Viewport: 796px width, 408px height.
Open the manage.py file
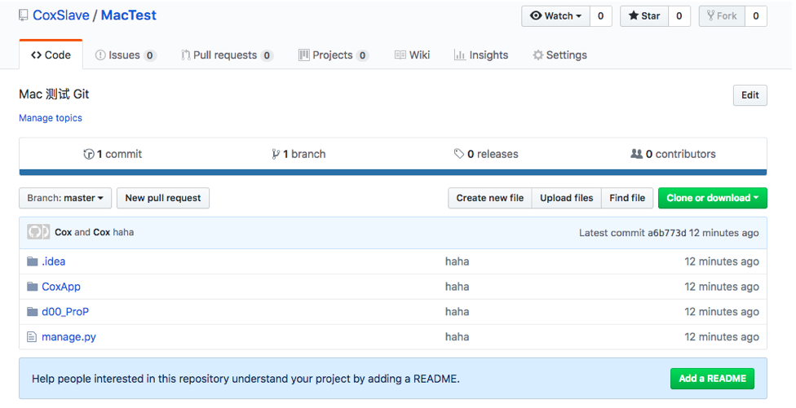(x=69, y=337)
